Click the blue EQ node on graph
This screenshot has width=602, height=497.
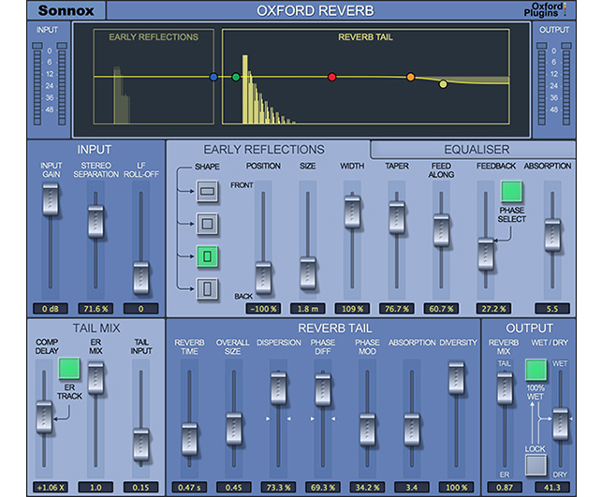coord(214,77)
